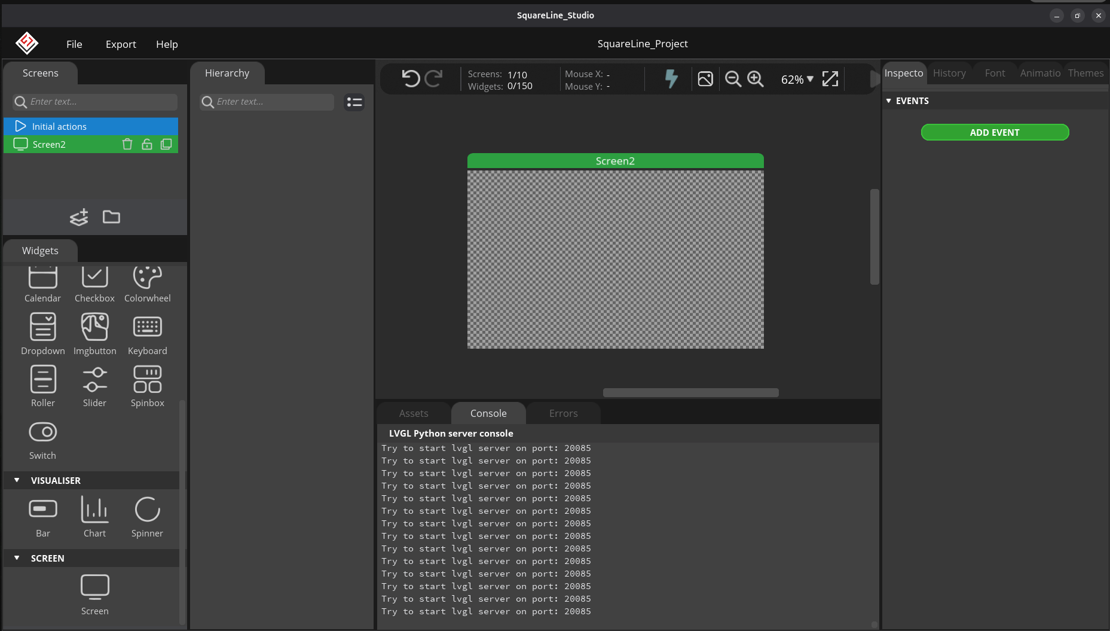Open the 62% zoom level dropdown

tap(797, 80)
